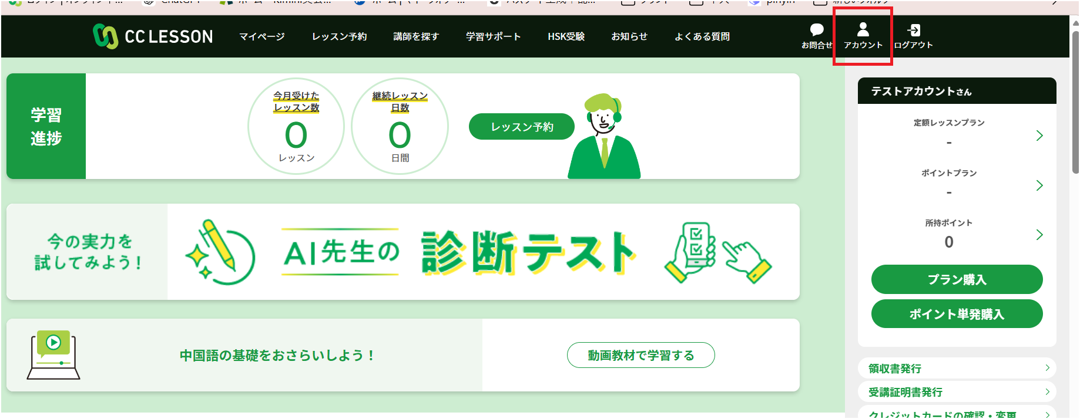Open the 講師を探す menu item

[416, 36]
